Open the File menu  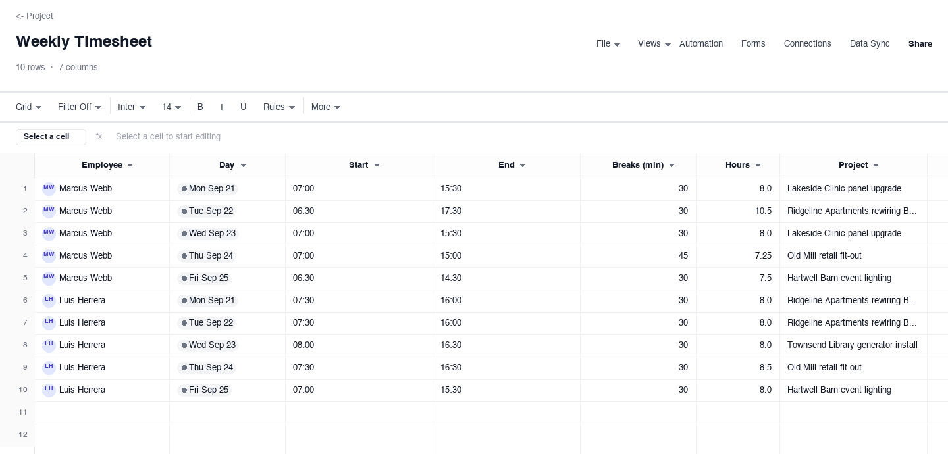(x=608, y=44)
